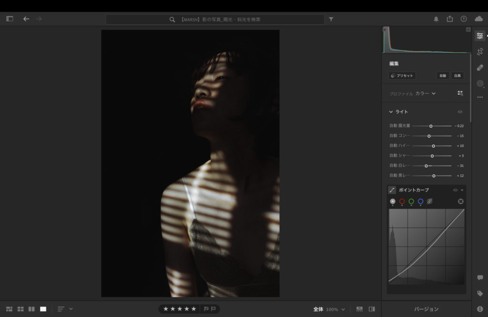Open the keywords tag icon
The height and width of the screenshot is (317, 488).
pyautogui.click(x=480, y=293)
